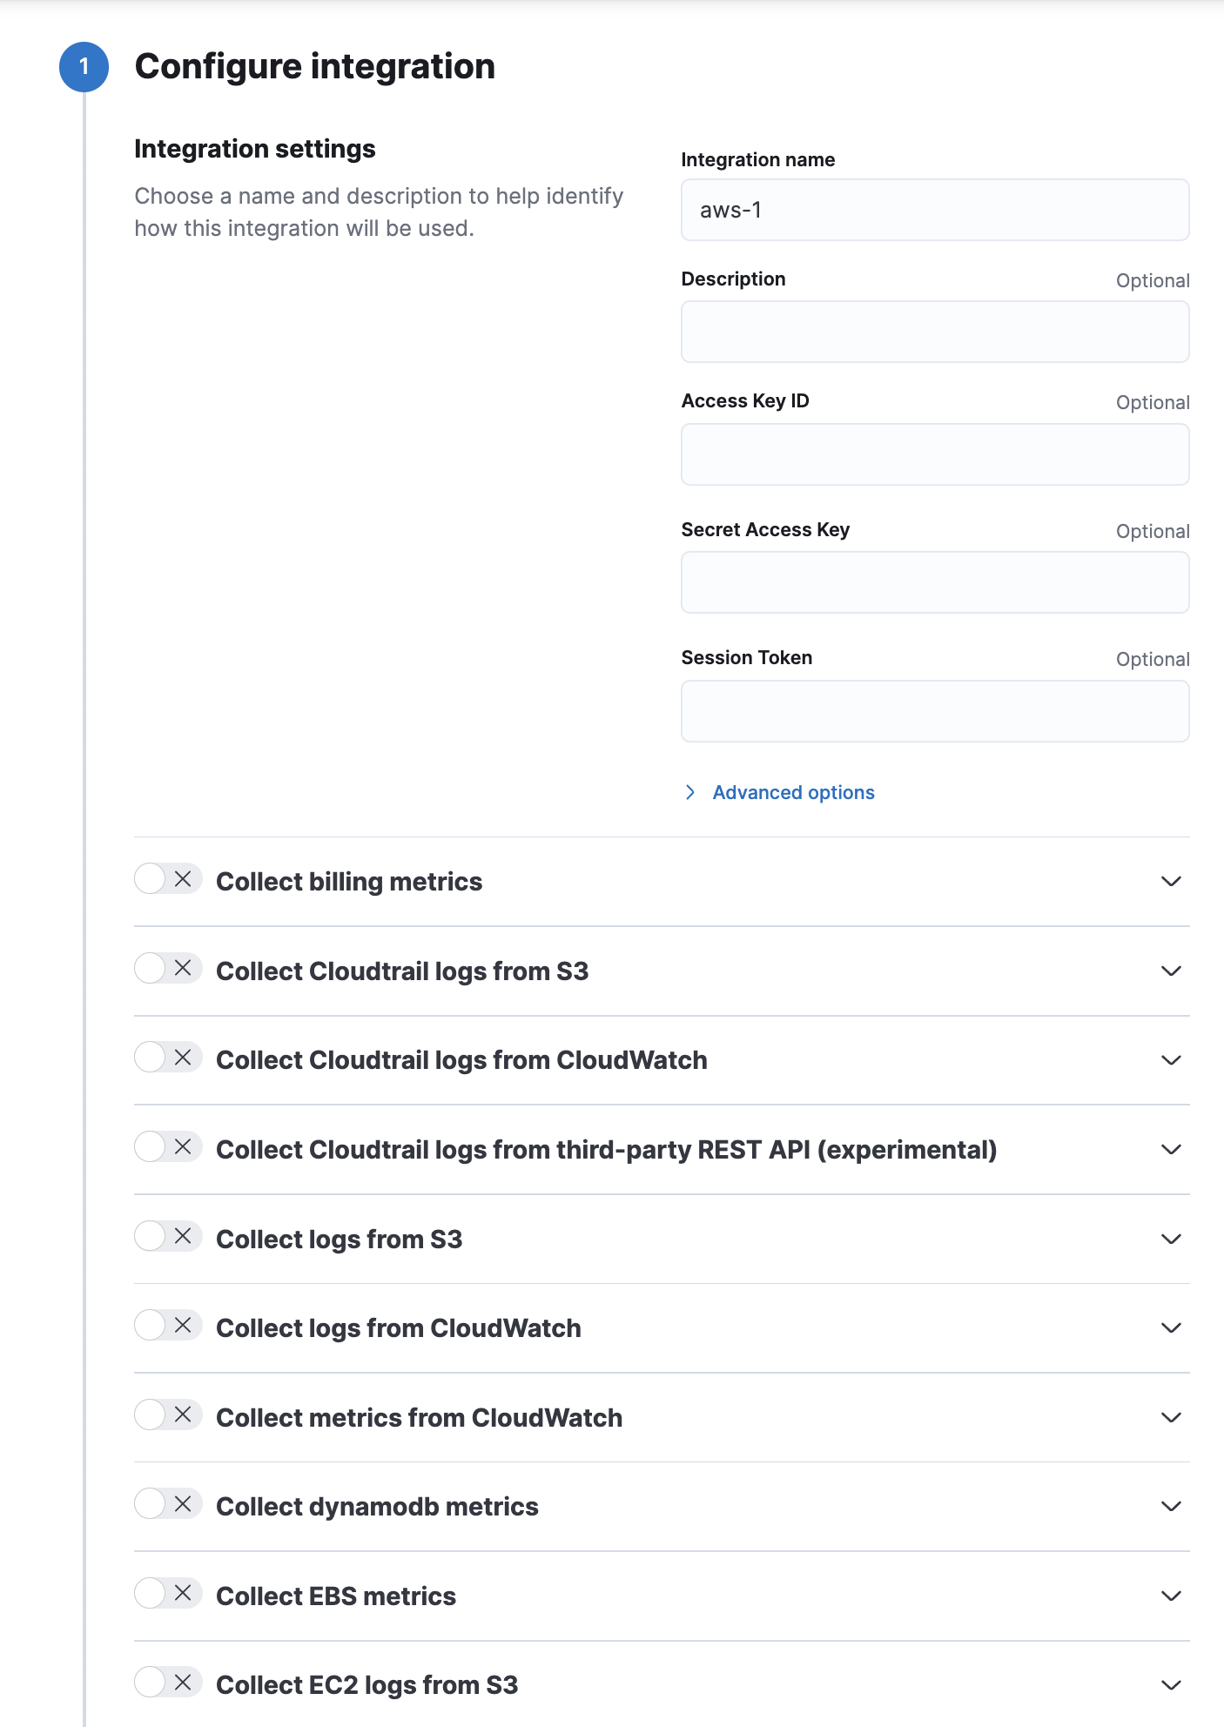Turn on Collect Cloudtrail logs from CloudWatch
The image size is (1224, 1727).
click(167, 1058)
